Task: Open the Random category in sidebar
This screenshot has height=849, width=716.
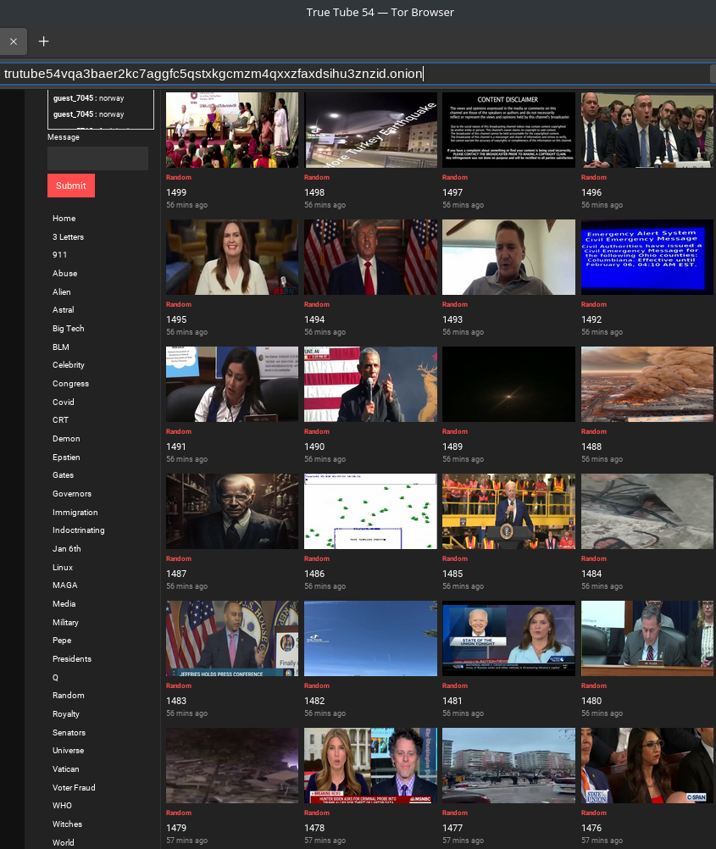Action: pos(69,696)
